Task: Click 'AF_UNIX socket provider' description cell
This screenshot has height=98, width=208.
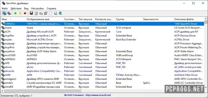Action: tap(188, 67)
